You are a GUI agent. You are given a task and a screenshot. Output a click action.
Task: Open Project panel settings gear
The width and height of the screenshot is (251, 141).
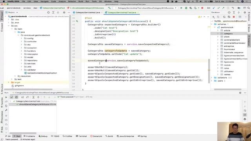tap(64, 12)
